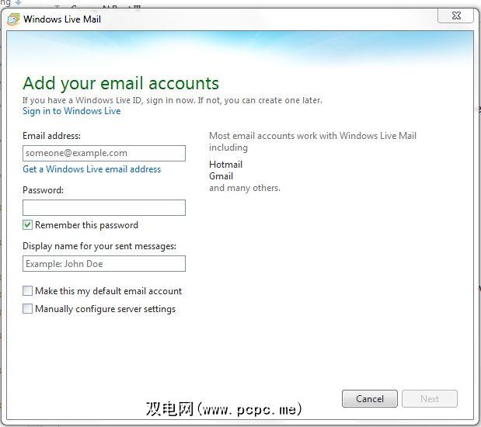Click the Email address: label
The height and width of the screenshot is (427, 481).
(51, 136)
